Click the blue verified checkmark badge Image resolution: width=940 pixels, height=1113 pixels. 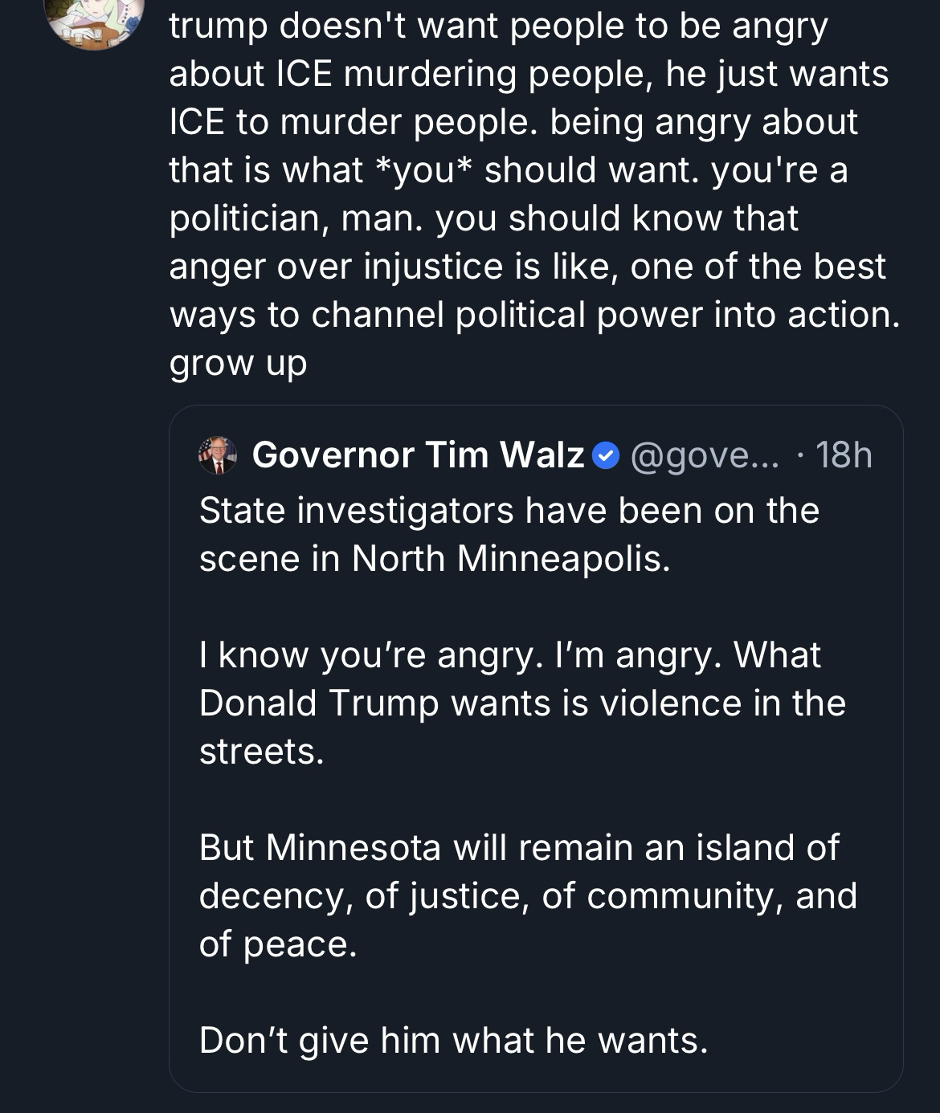606,456
